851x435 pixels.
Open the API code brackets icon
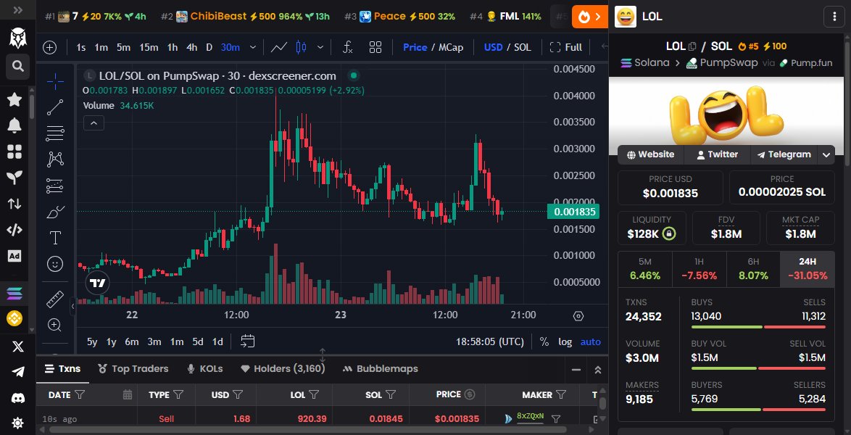14,230
